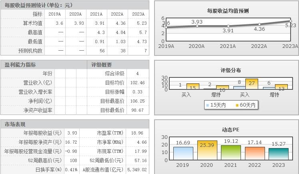Image resolution: width=299 pixels, height=174 pixels.
Task: Click the 目标最高价 value 106.25
Action: pos(137,101)
